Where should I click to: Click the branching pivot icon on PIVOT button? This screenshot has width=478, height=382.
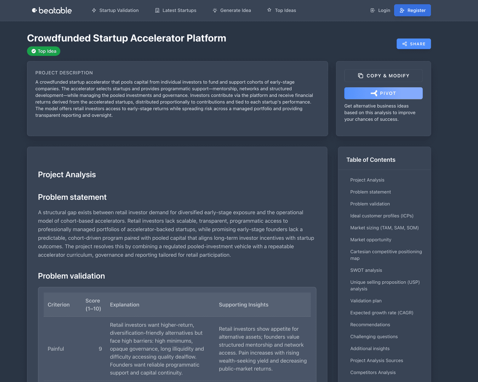point(374,93)
